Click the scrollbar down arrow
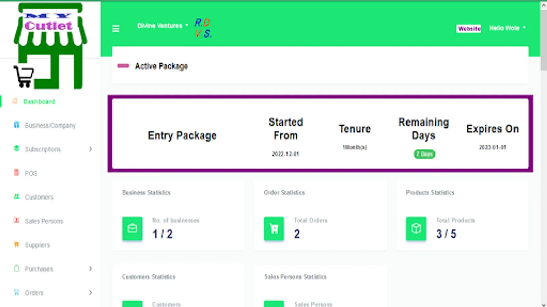The image size is (547, 307). pos(544,304)
